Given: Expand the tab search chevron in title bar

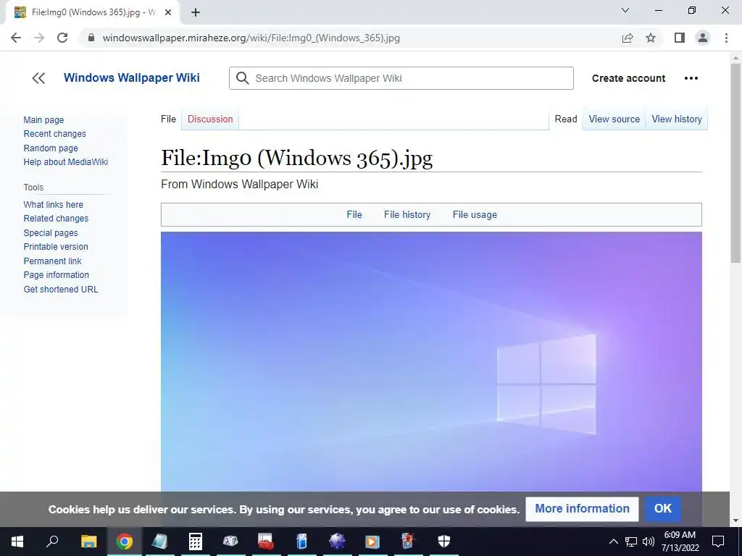Looking at the screenshot, I should pos(625,10).
